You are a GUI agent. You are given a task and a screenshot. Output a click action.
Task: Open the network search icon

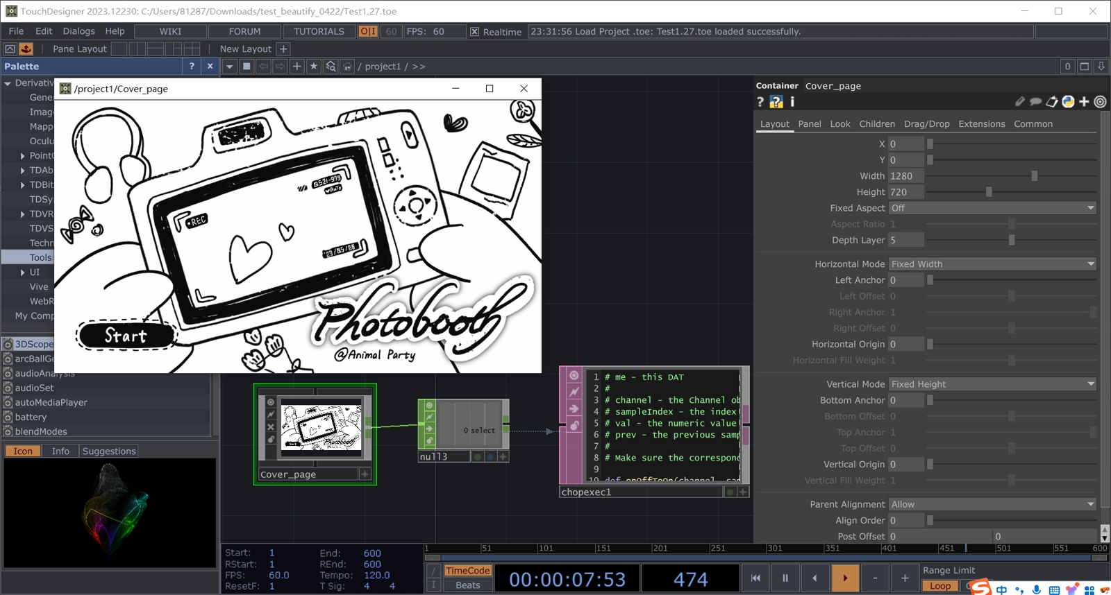pos(331,66)
